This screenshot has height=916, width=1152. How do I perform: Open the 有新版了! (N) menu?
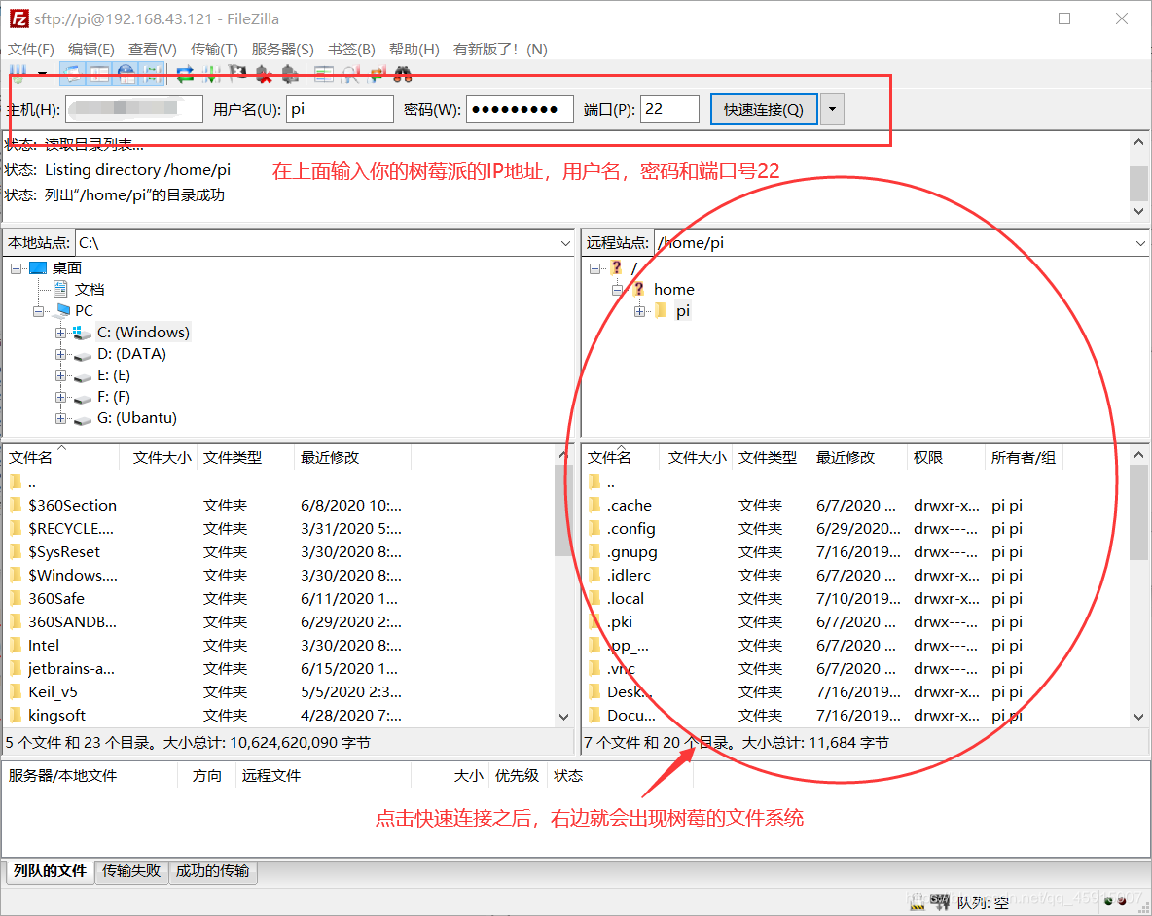pos(500,50)
